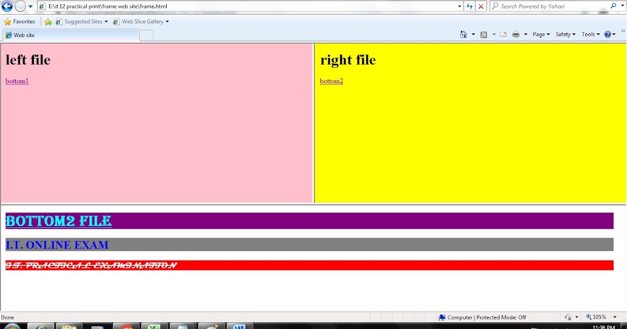Click the Feeds icon
The height and width of the screenshot is (329, 627).
484,34
